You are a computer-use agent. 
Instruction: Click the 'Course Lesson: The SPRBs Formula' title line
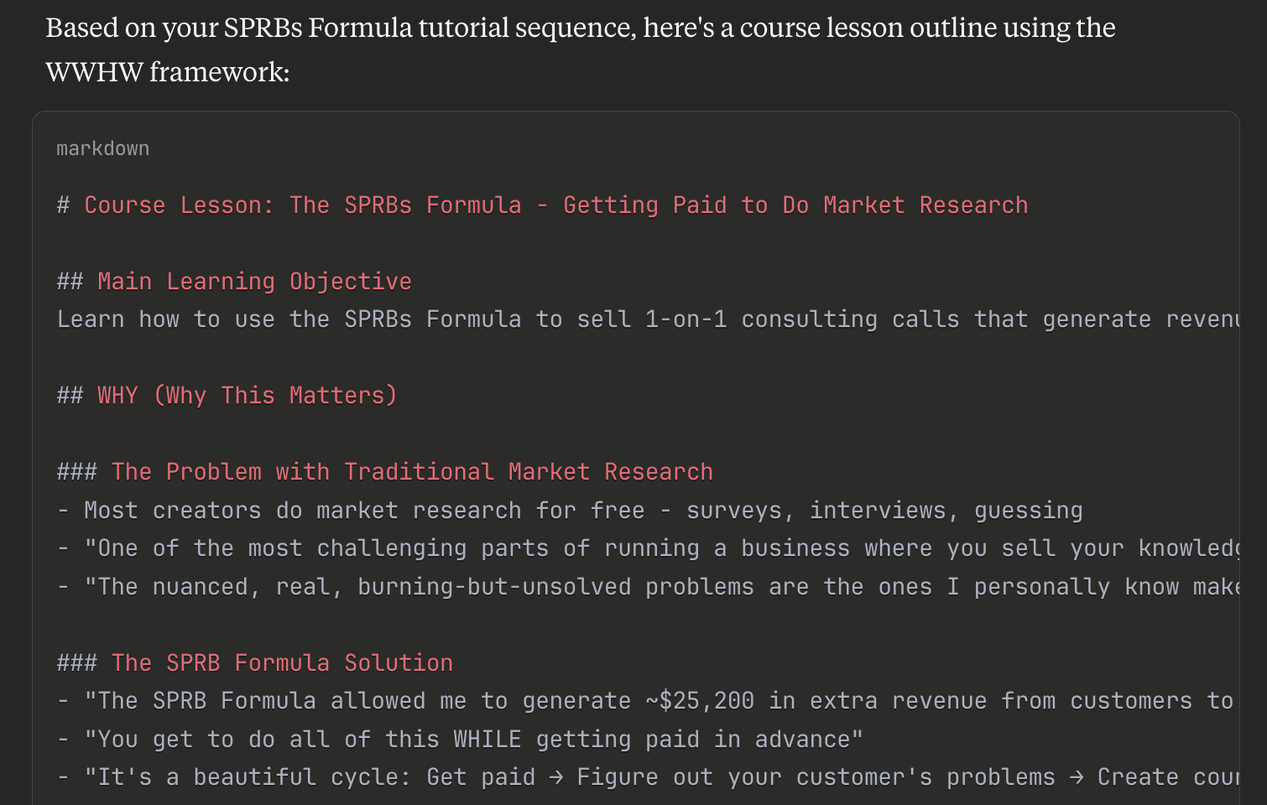pyautogui.click(x=542, y=205)
